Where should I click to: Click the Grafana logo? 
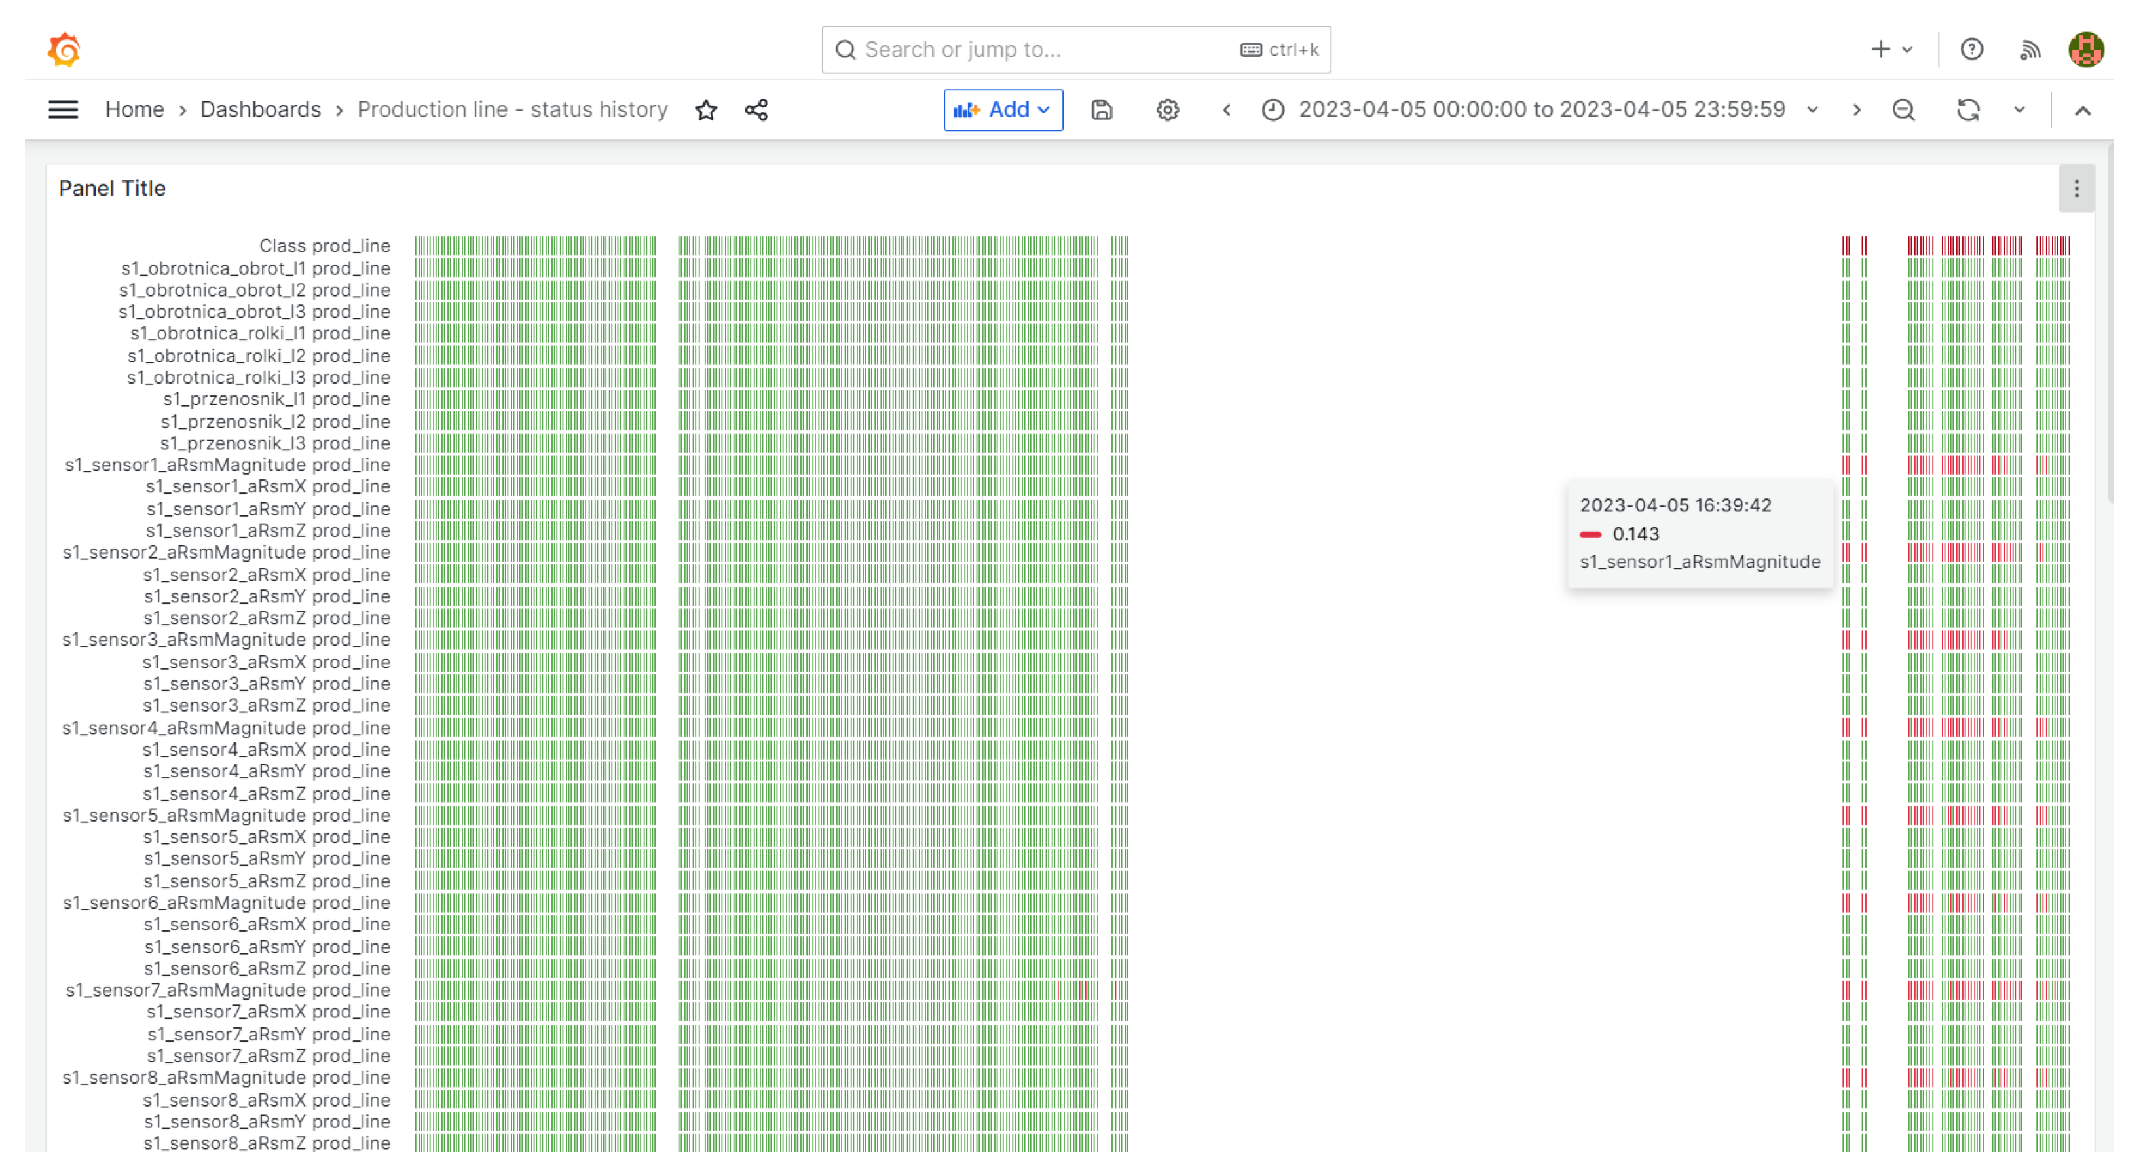point(63,50)
